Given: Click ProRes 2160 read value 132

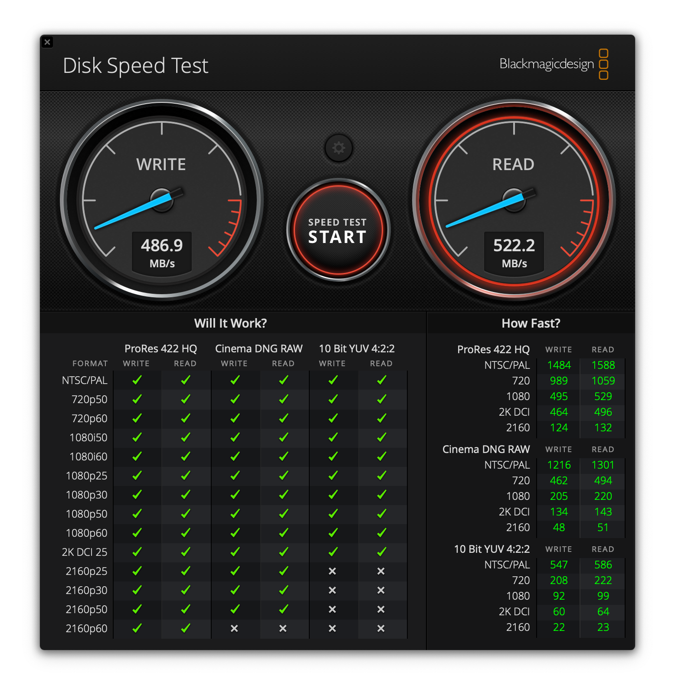Looking at the screenshot, I should [603, 427].
